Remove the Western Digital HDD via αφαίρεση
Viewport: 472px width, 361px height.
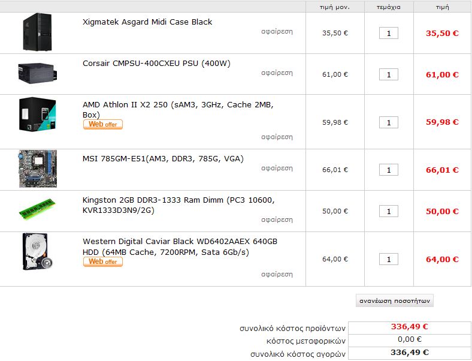[x=277, y=275]
